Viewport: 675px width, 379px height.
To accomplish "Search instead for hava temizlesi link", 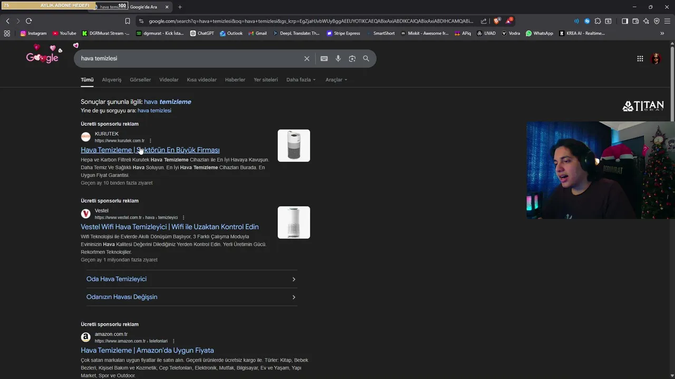I will click(155, 111).
